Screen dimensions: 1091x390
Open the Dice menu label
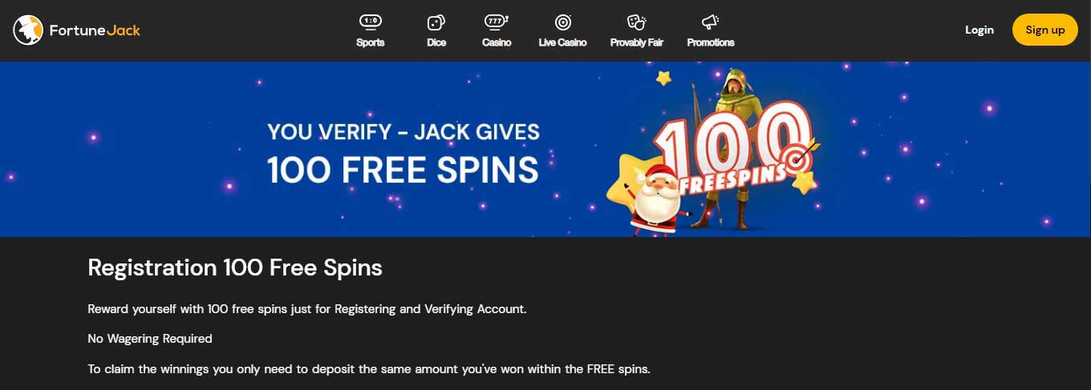click(436, 42)
